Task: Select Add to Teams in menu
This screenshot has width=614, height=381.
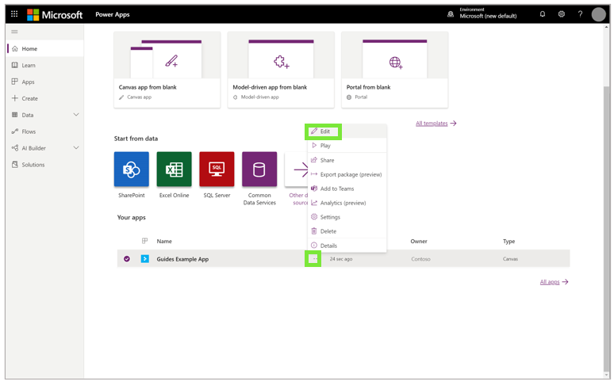Action: 347,189
